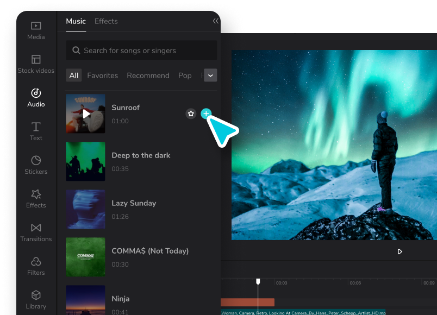Image resolution: width=437 pixels, height=315 pixels.
Task: Play the Sunroof track preview thumbnail
Action: coord(85,114)
